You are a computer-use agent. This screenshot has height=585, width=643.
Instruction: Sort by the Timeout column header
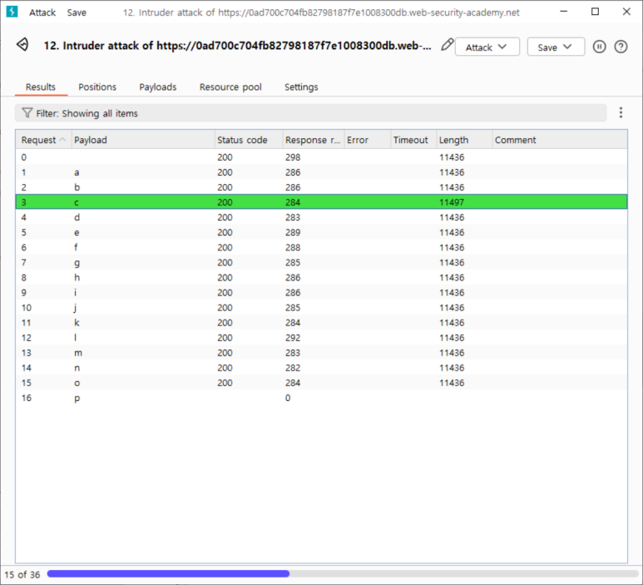413,140
